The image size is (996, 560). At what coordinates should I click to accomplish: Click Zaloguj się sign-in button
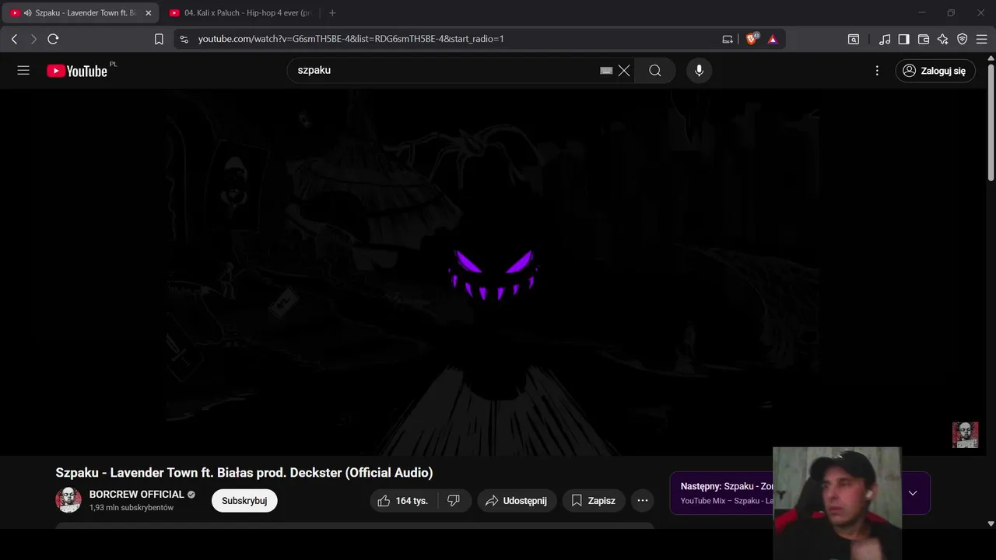tap(935, 71)
